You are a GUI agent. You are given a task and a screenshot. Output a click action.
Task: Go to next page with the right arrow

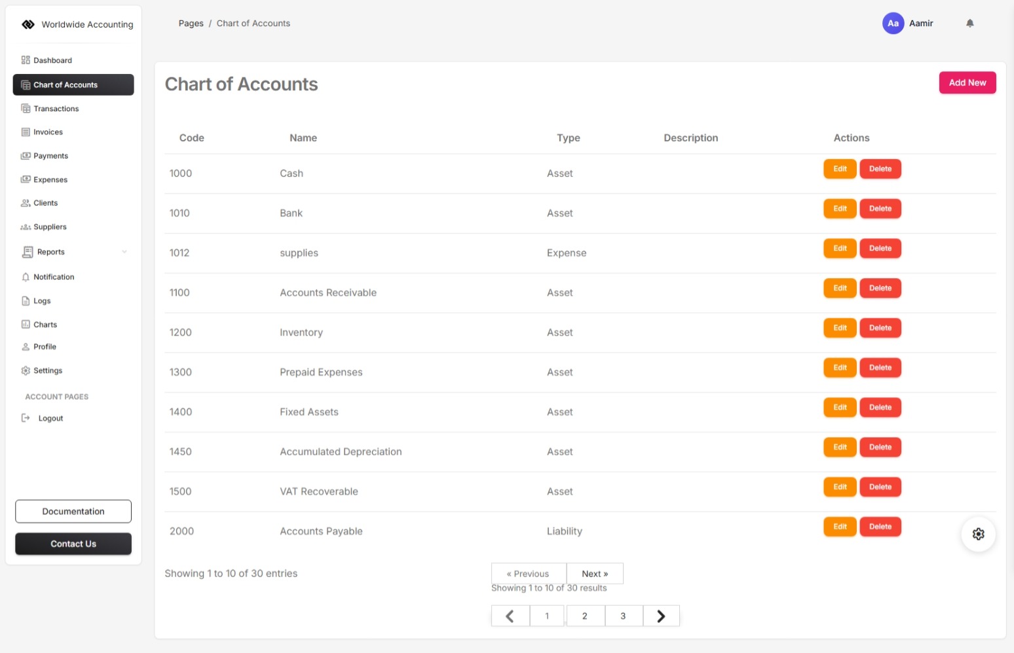pos(660,616)
